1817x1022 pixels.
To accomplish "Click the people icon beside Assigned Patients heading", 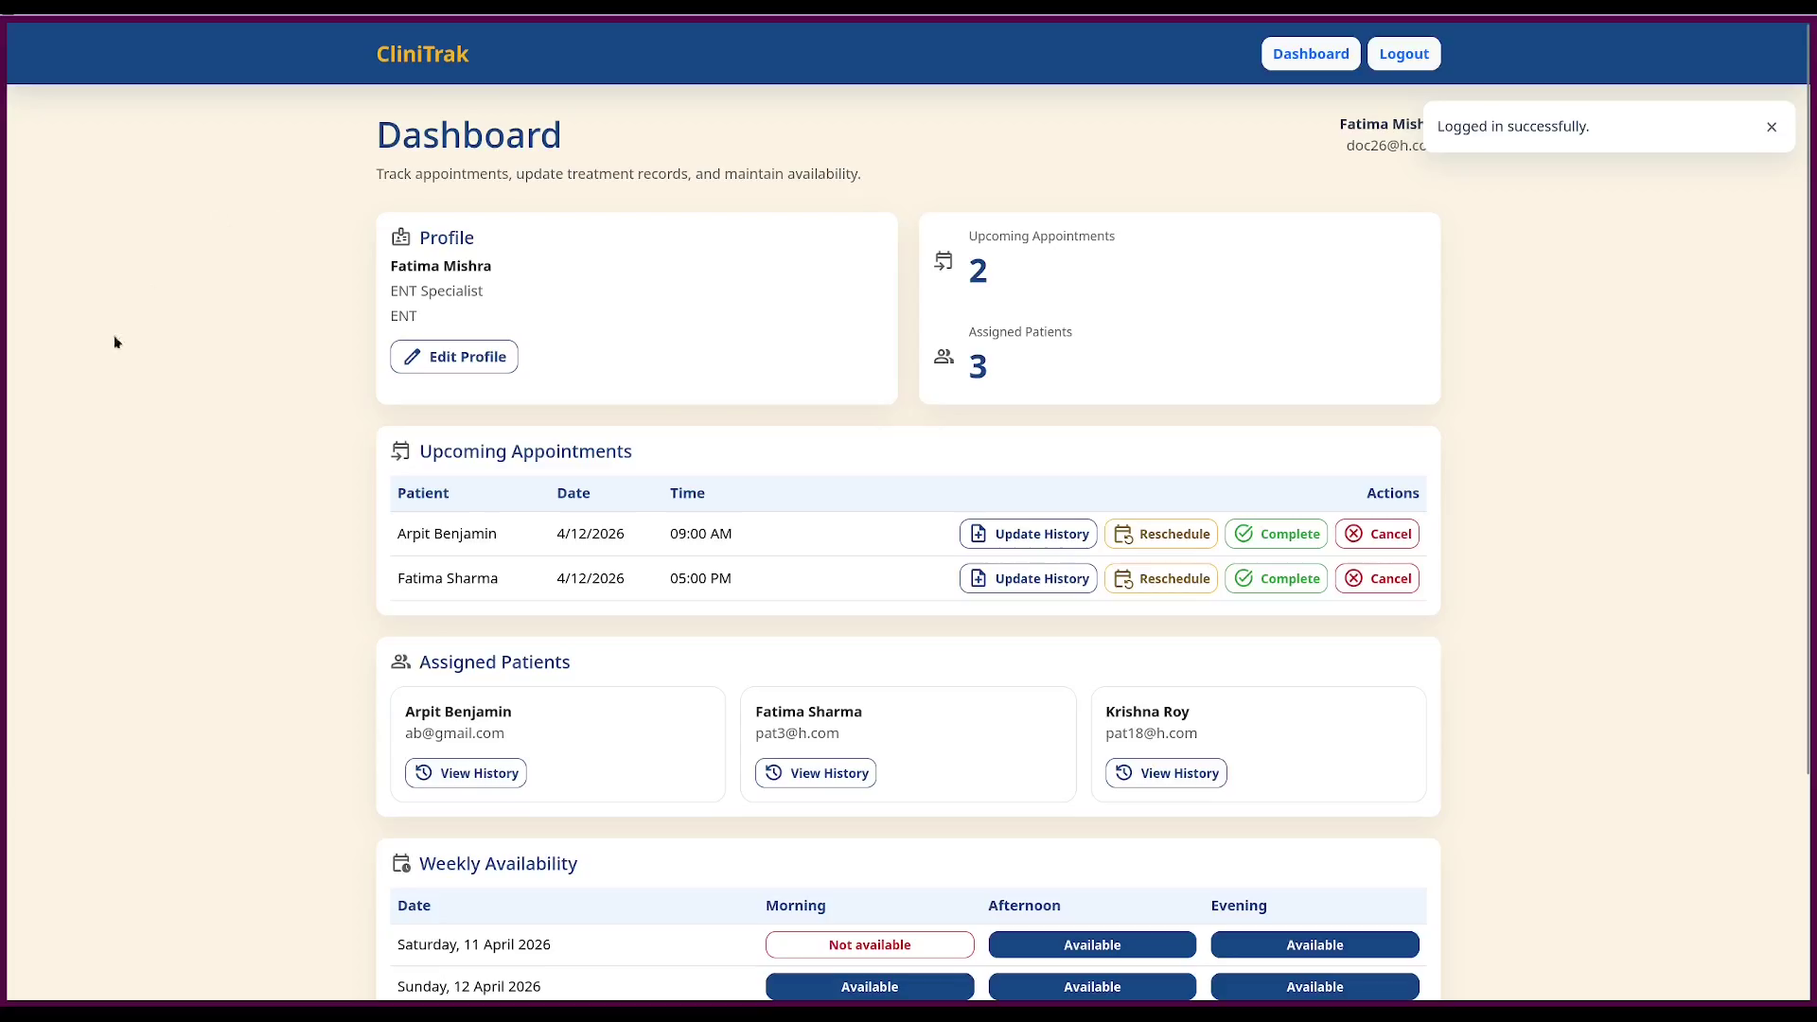I will coord(400,661).
